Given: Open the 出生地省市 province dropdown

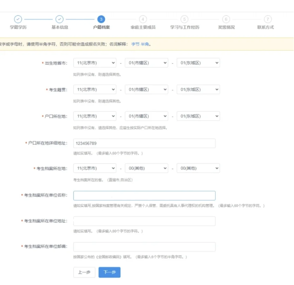Looking at the screenshot, I should coord(94,63).
